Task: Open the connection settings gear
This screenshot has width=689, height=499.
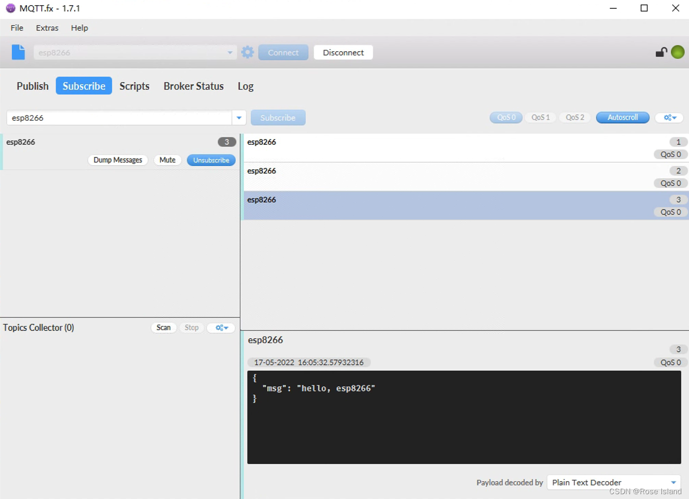Action: click(247, 52)
